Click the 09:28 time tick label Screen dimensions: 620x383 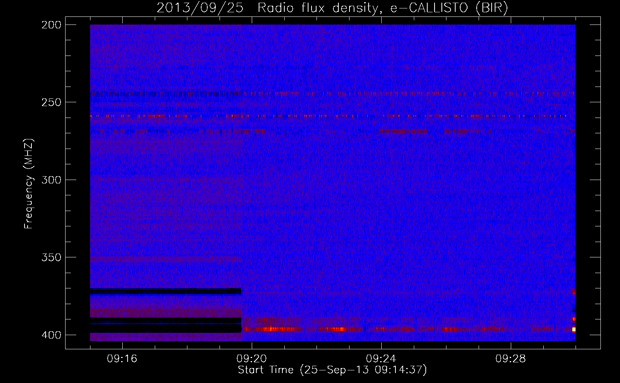pyautogui.click(x=510, y=359)
